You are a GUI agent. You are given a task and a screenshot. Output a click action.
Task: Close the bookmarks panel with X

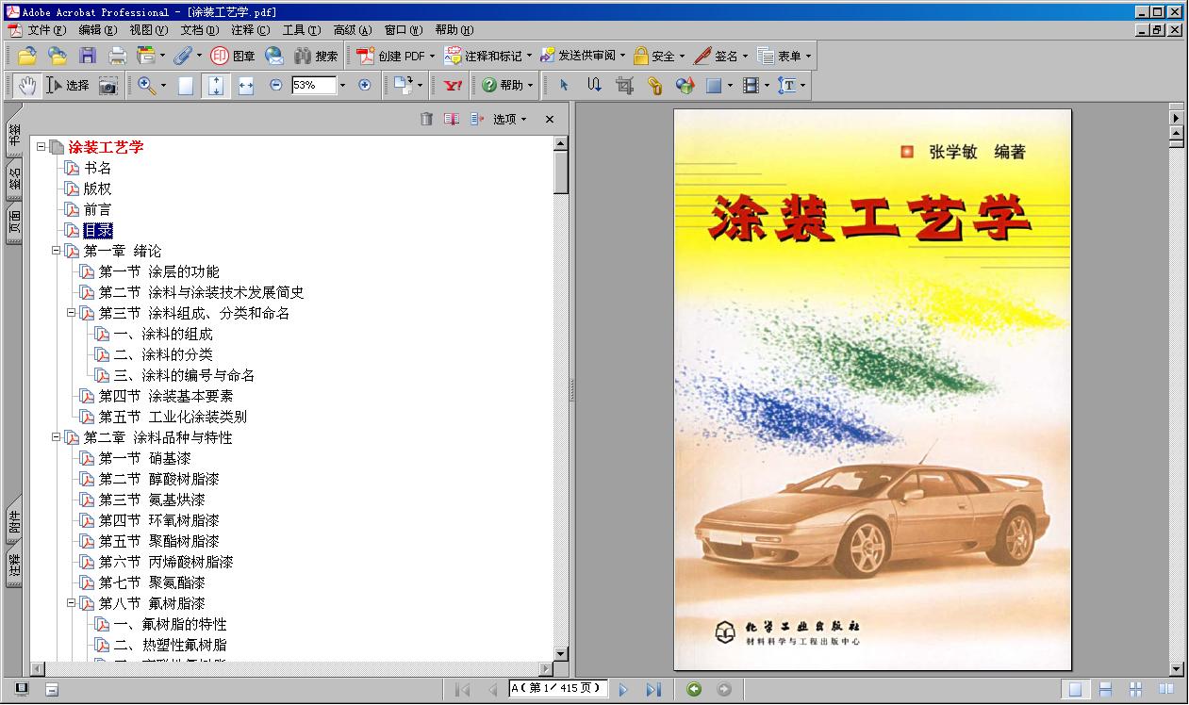(550, 119)
